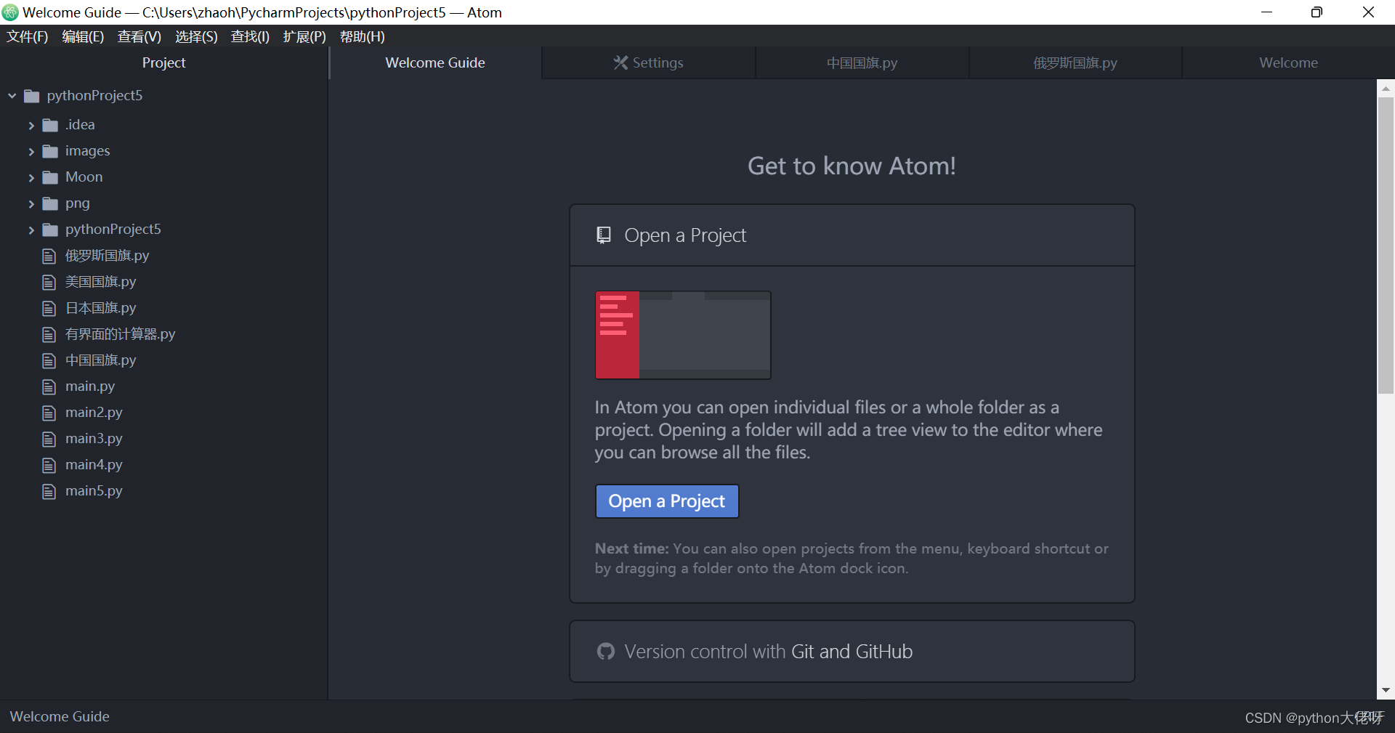Image resolution: width=1395 pixels, height=733 pixels.
Task: Close the Atom window
Action: point(1368,12)
